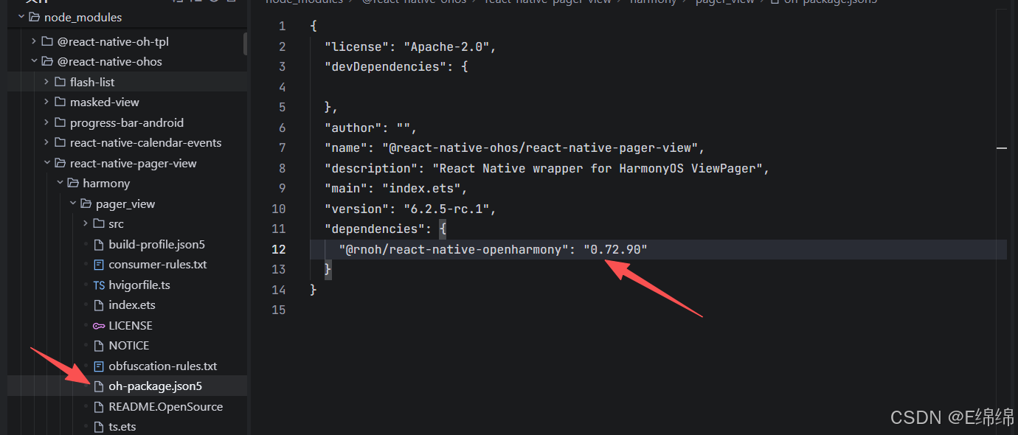The image size is (1018, 435).
Task: Click the consumer-rules.txt text file icon
Action: pyautogui.click(x=99, y=264)
